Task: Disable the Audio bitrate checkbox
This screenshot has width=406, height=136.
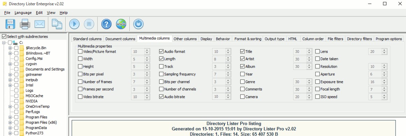Action: pos(161,97)
